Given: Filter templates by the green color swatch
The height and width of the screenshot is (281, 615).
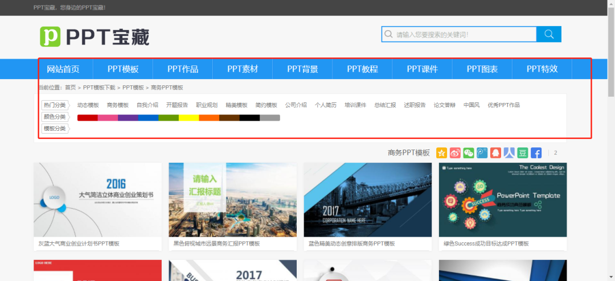Looking at the screenshot, I should pos(169,118).
